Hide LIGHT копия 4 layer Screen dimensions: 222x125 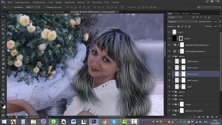[x=169, y=68]
